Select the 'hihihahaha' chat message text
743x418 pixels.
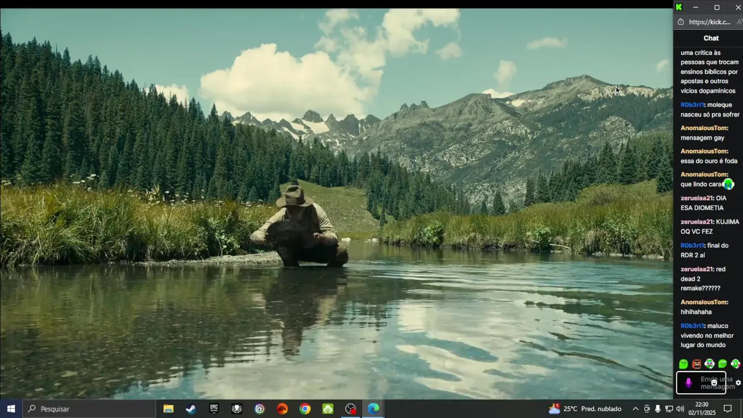[x=696, y=312]
